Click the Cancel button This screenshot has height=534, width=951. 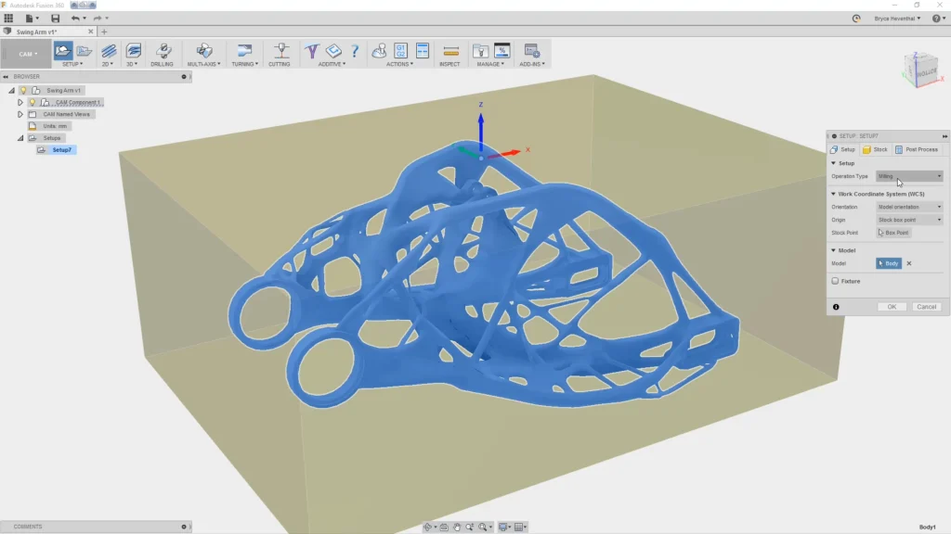click(927, 306)
